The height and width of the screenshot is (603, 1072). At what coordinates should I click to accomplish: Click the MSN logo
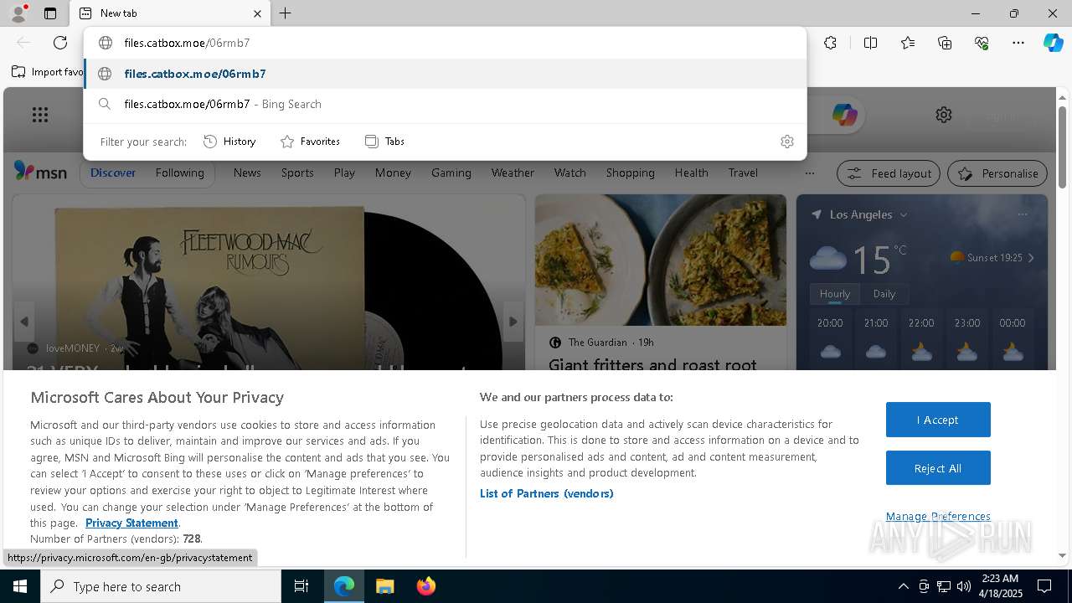(40, 172)
